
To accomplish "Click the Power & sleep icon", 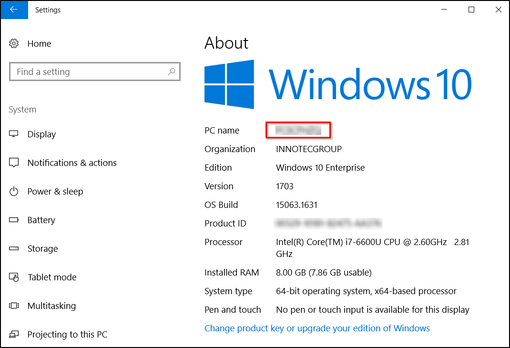I will 14,191.
